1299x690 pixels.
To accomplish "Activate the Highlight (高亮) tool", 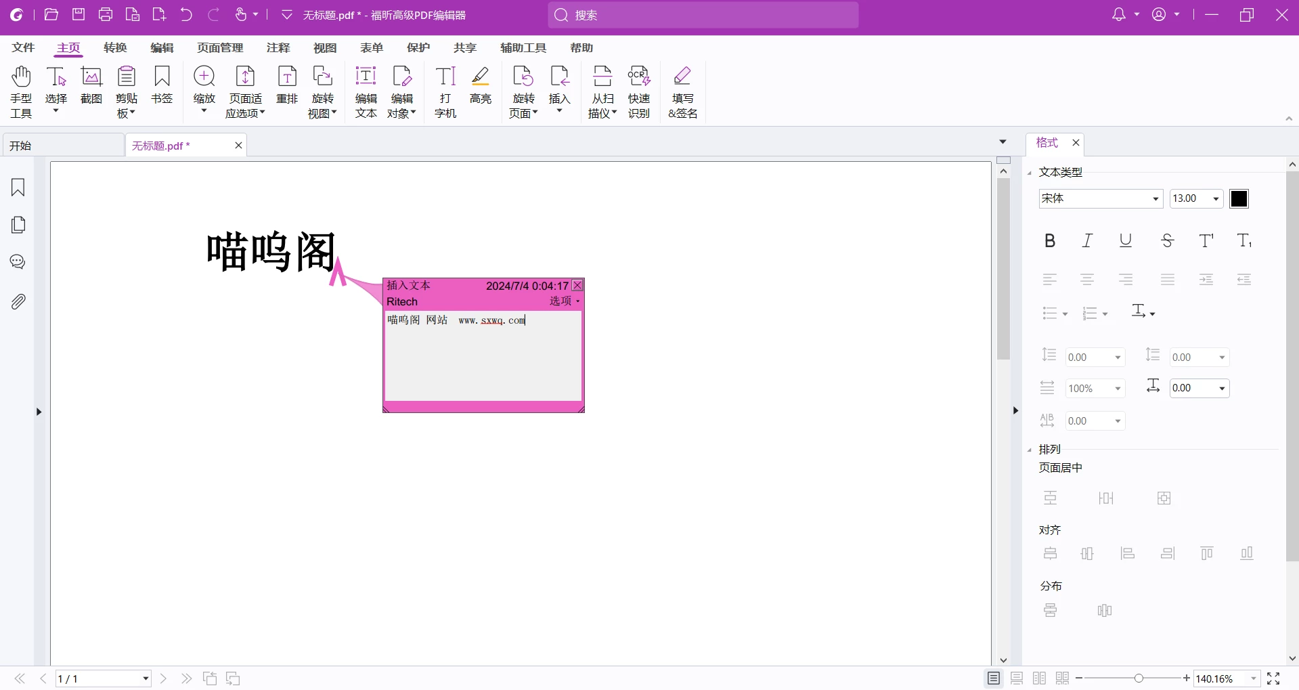I will (481, 85).
